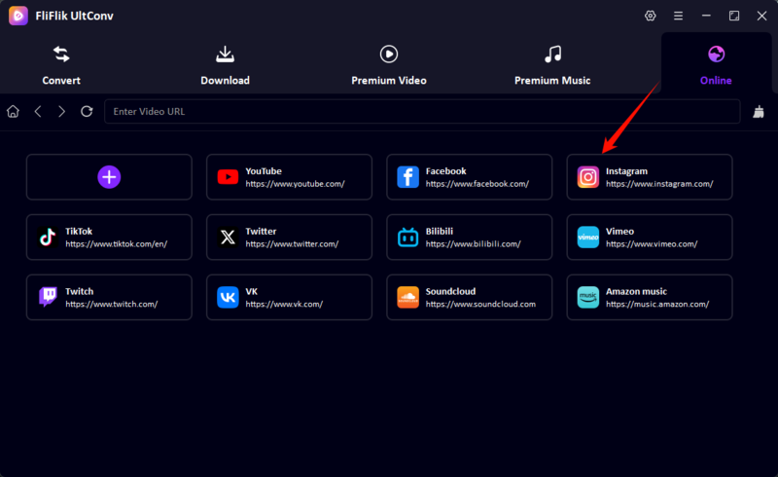Open the vk.com URL link

[284, 304]
